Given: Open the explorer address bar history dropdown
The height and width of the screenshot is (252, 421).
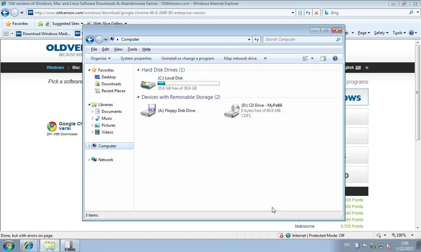Looking at the screenshot, I should coord(249,39).
